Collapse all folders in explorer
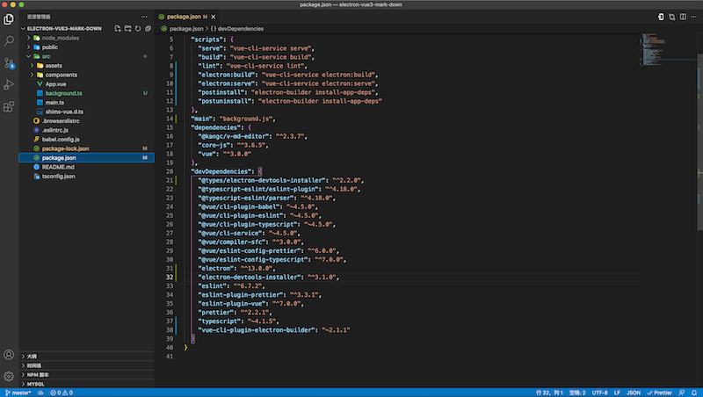This screenshot has height=397, width=703. point(148,28)
